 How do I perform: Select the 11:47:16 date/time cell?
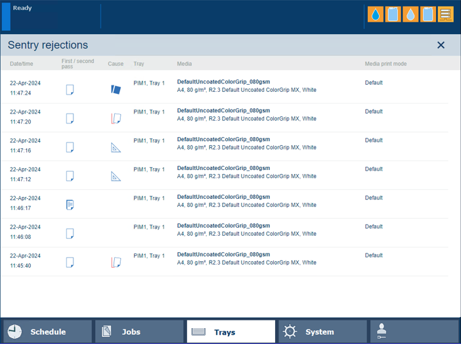26,146
